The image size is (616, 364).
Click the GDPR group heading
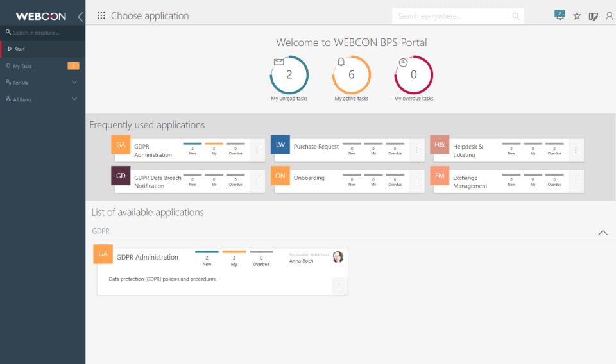tap(101, 231)
